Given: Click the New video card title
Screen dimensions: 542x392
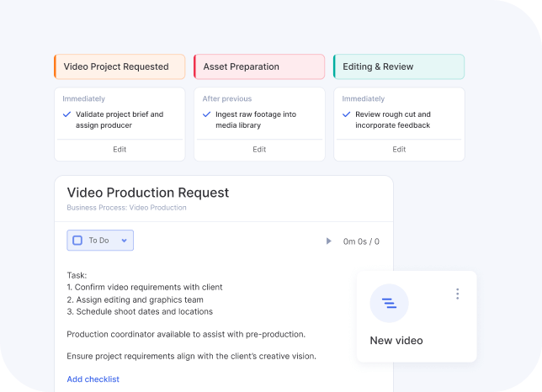Looking at the screenshot, I should [396, 341].
